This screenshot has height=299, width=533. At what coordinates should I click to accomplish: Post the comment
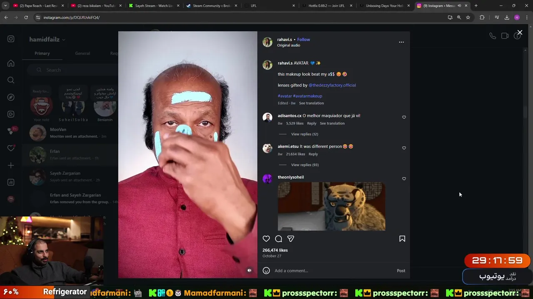(x=401, y=271)
